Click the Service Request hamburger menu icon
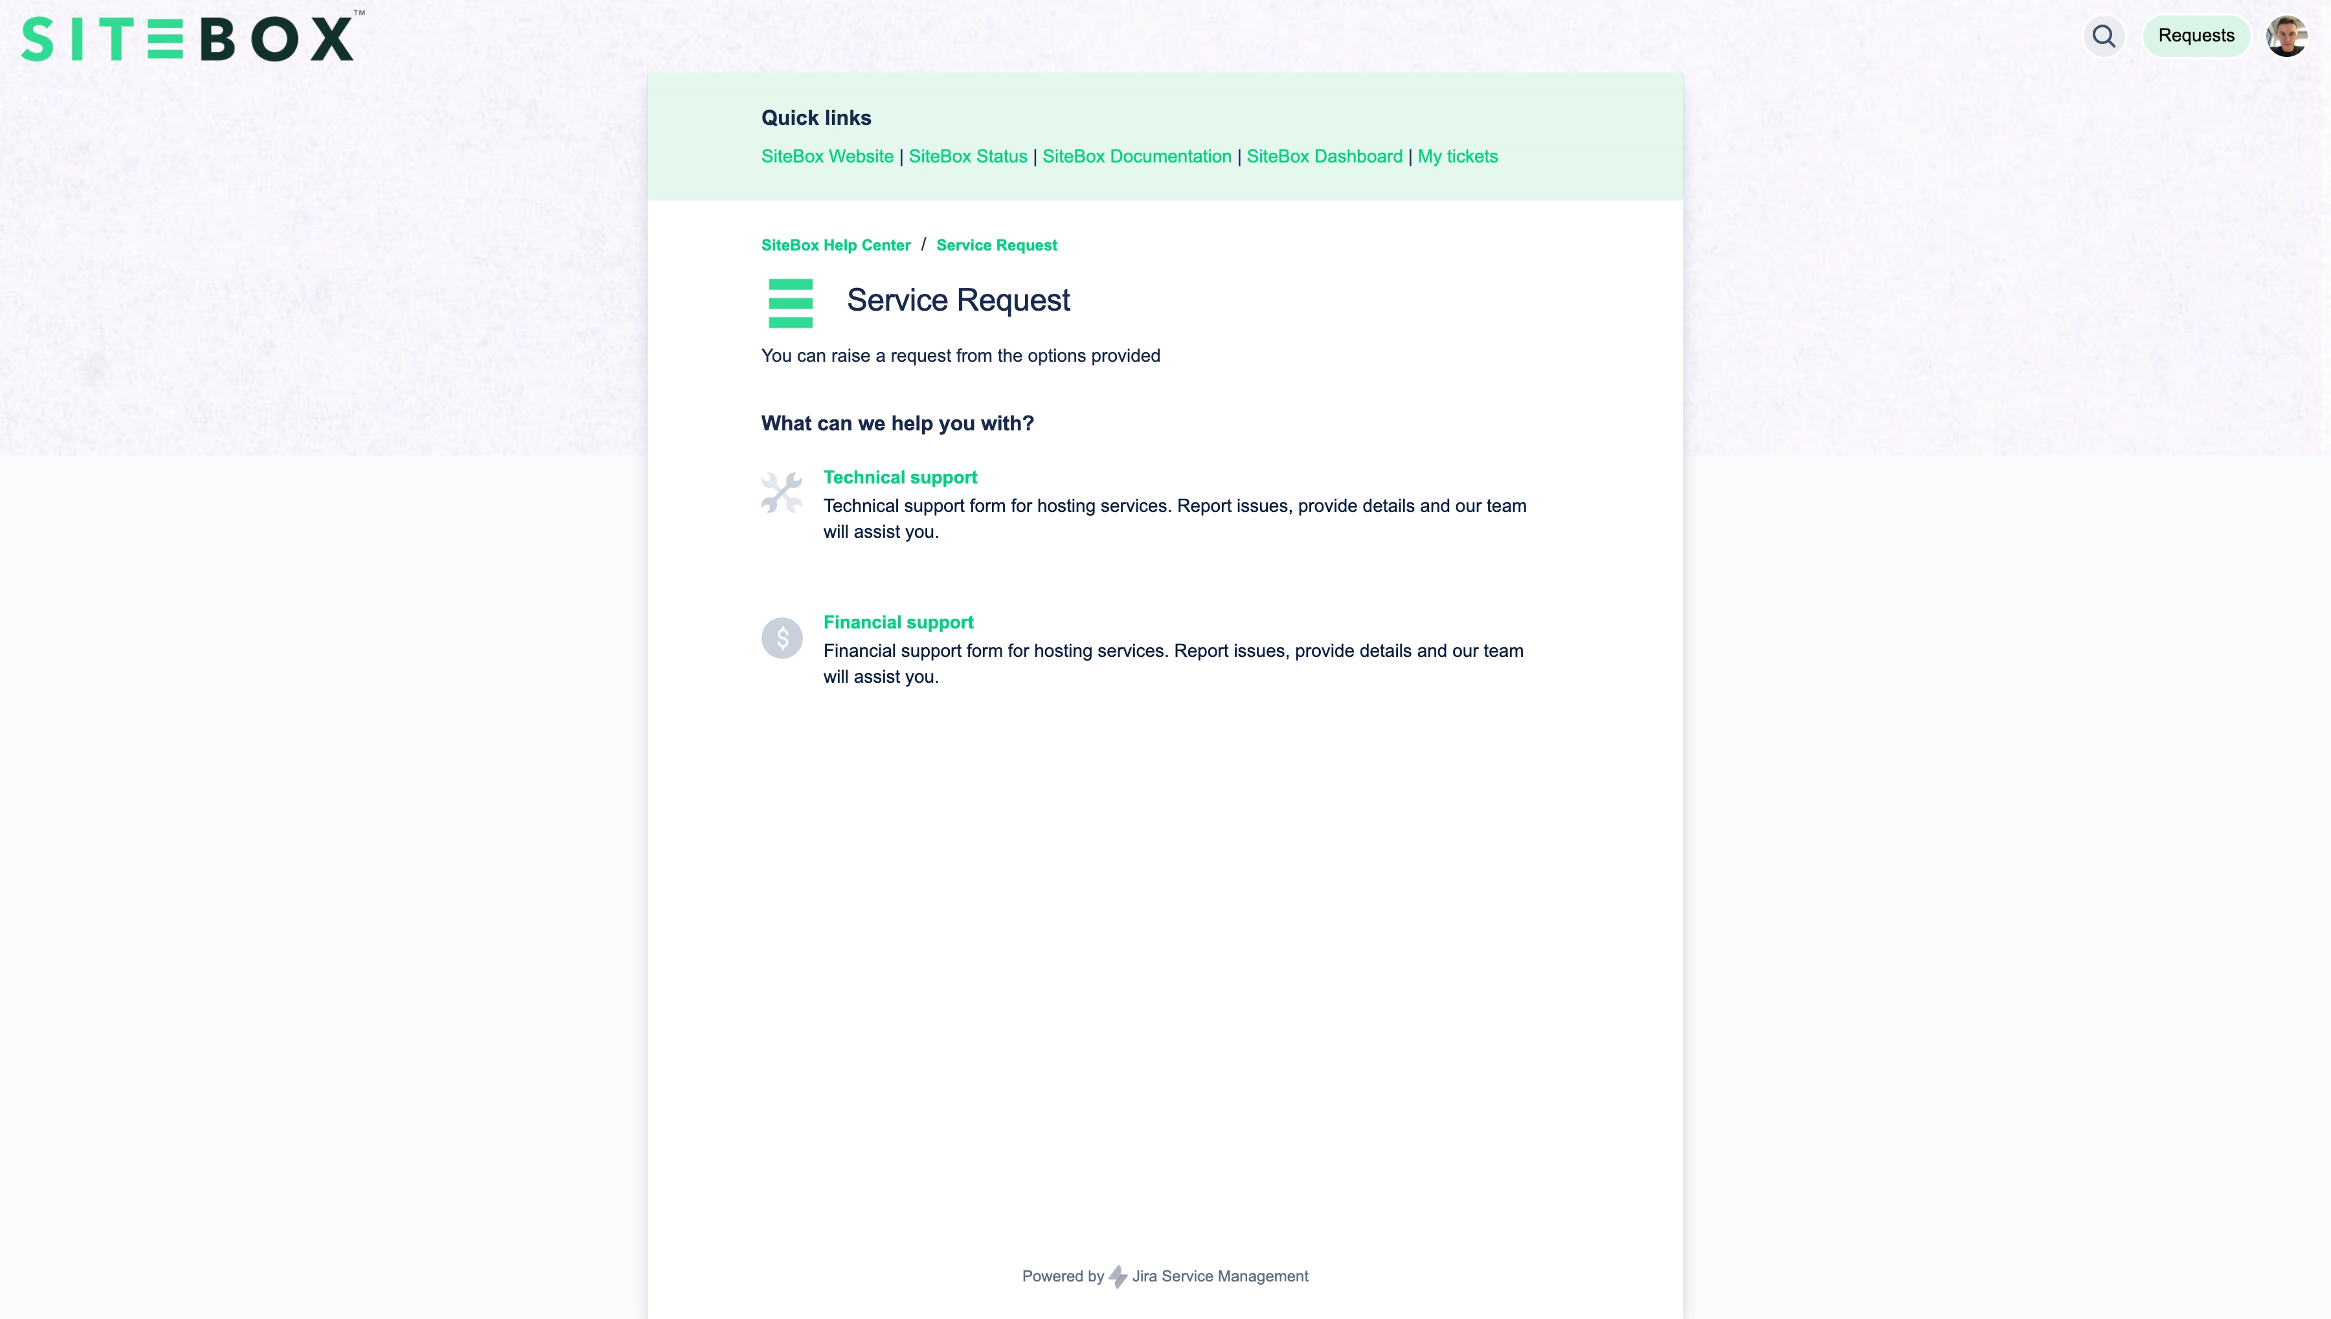2331x1319 pixels. [791, 302]
